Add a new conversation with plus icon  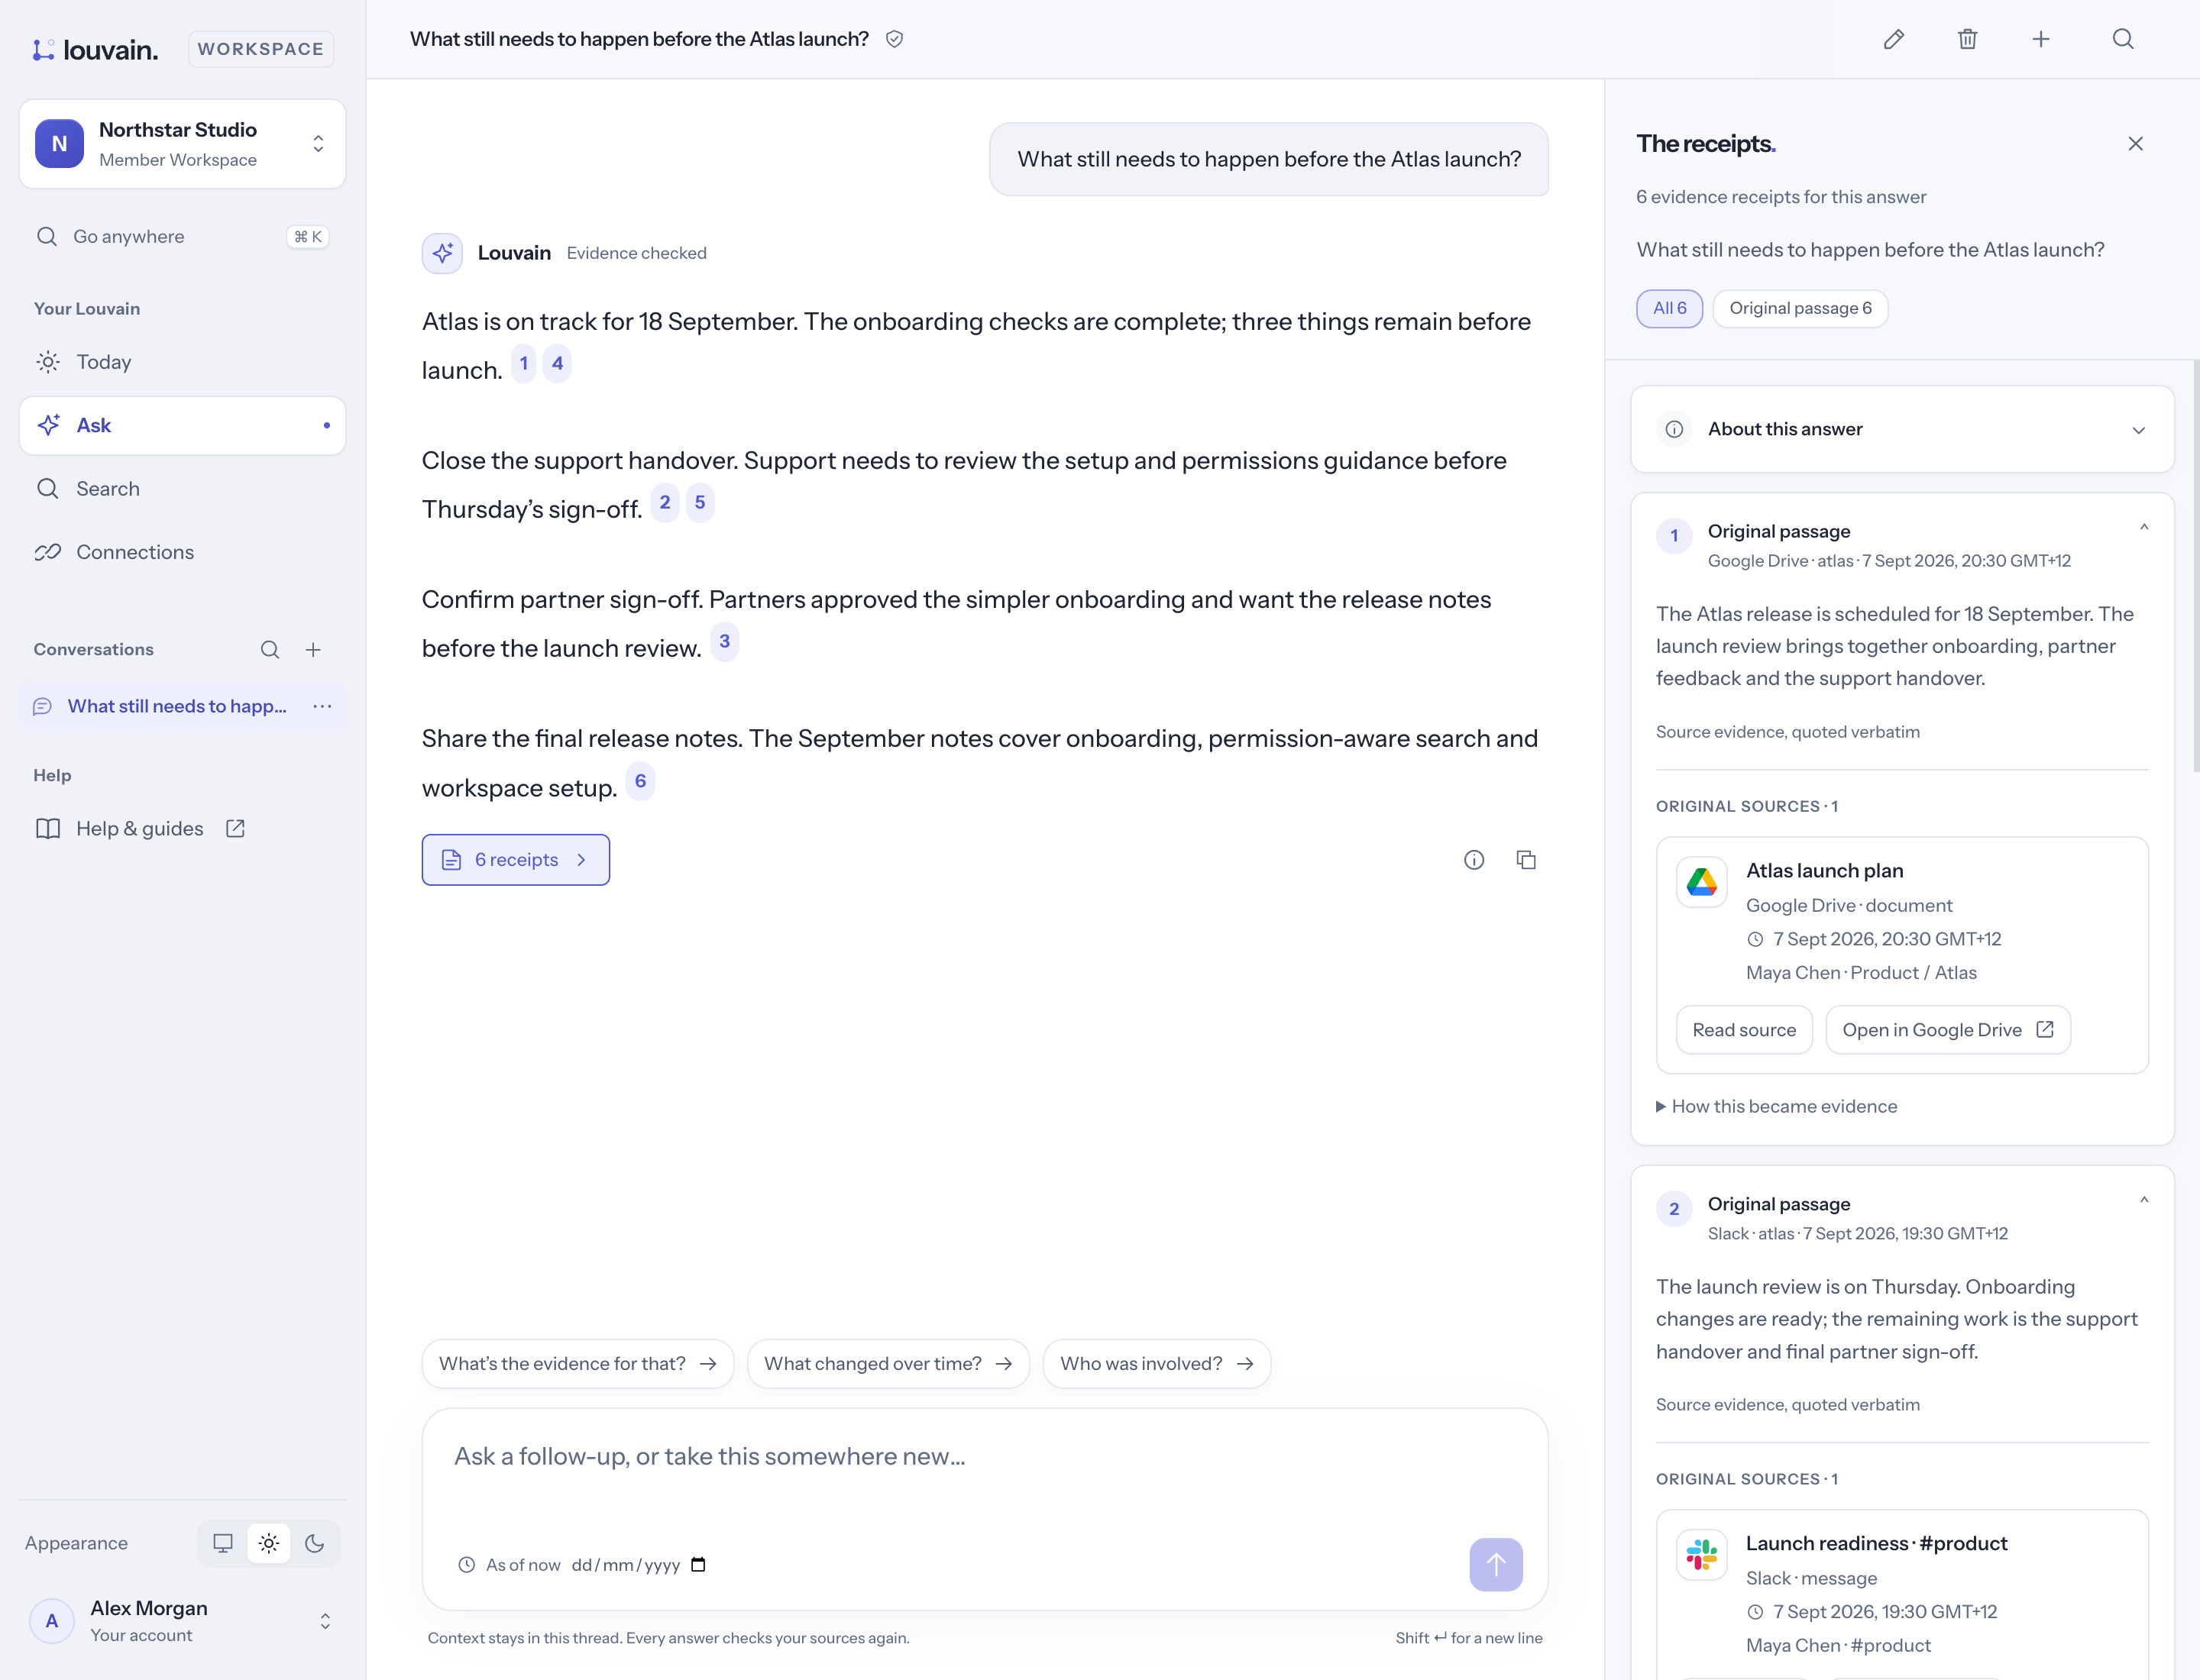tap(313, 650)
